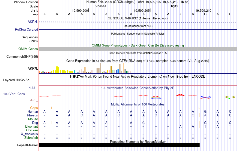Click the '5 bases' scale label
Screen dimensions: 237x151
pyautogui.click(x=100, y=6)
